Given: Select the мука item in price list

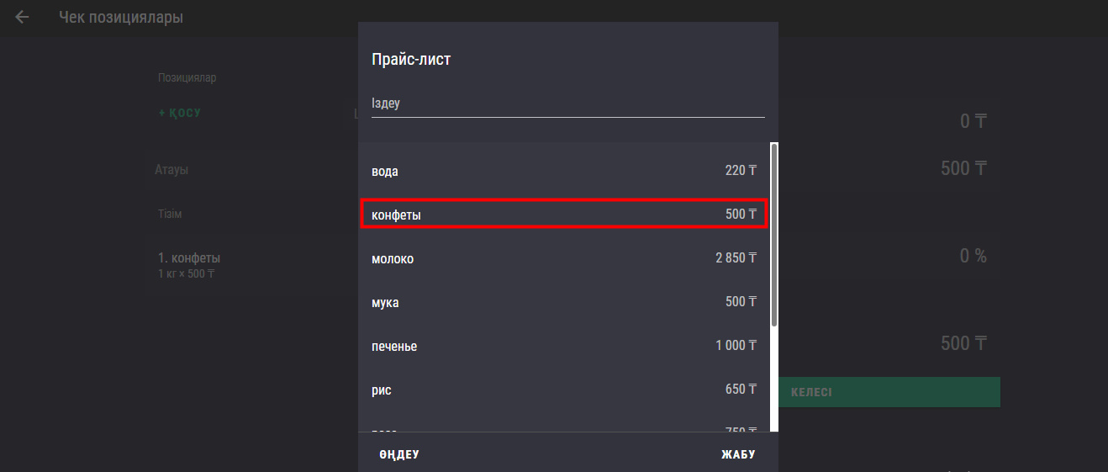Looking at the screenshot, I should click(x=563, y=302).
